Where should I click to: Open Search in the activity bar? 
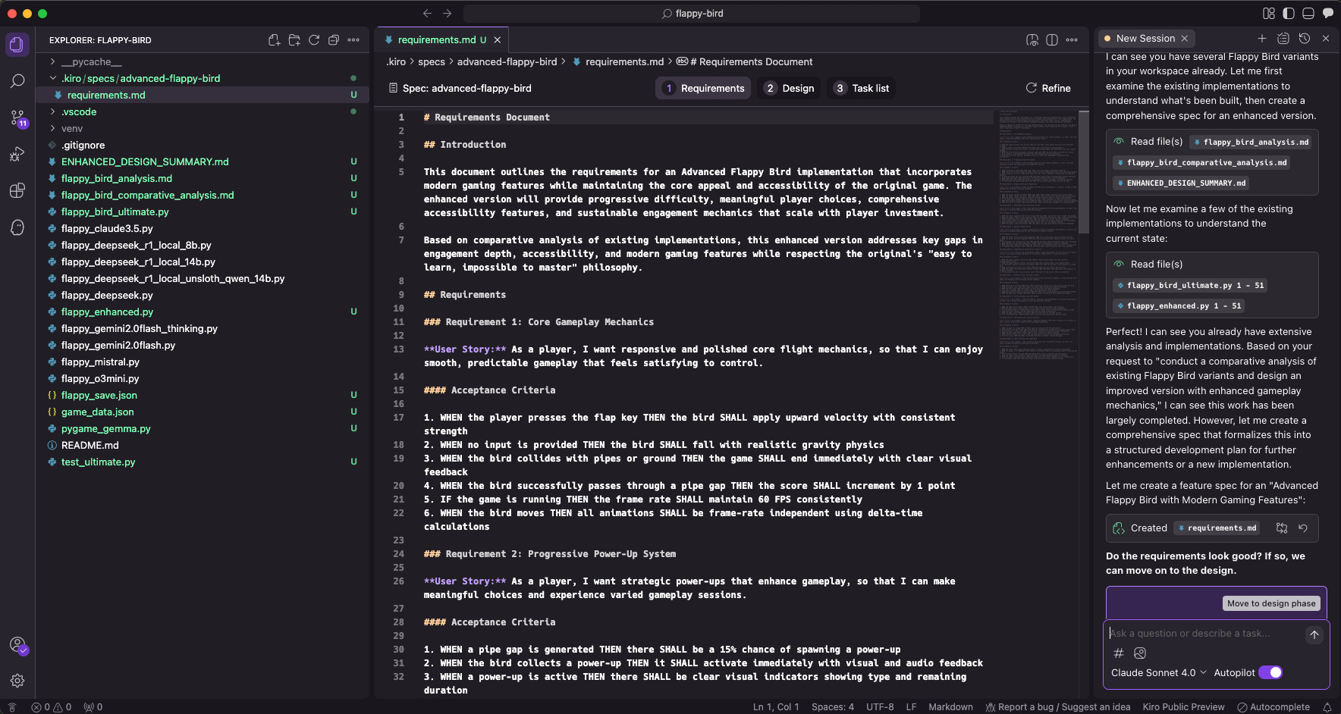pos(17,81)
